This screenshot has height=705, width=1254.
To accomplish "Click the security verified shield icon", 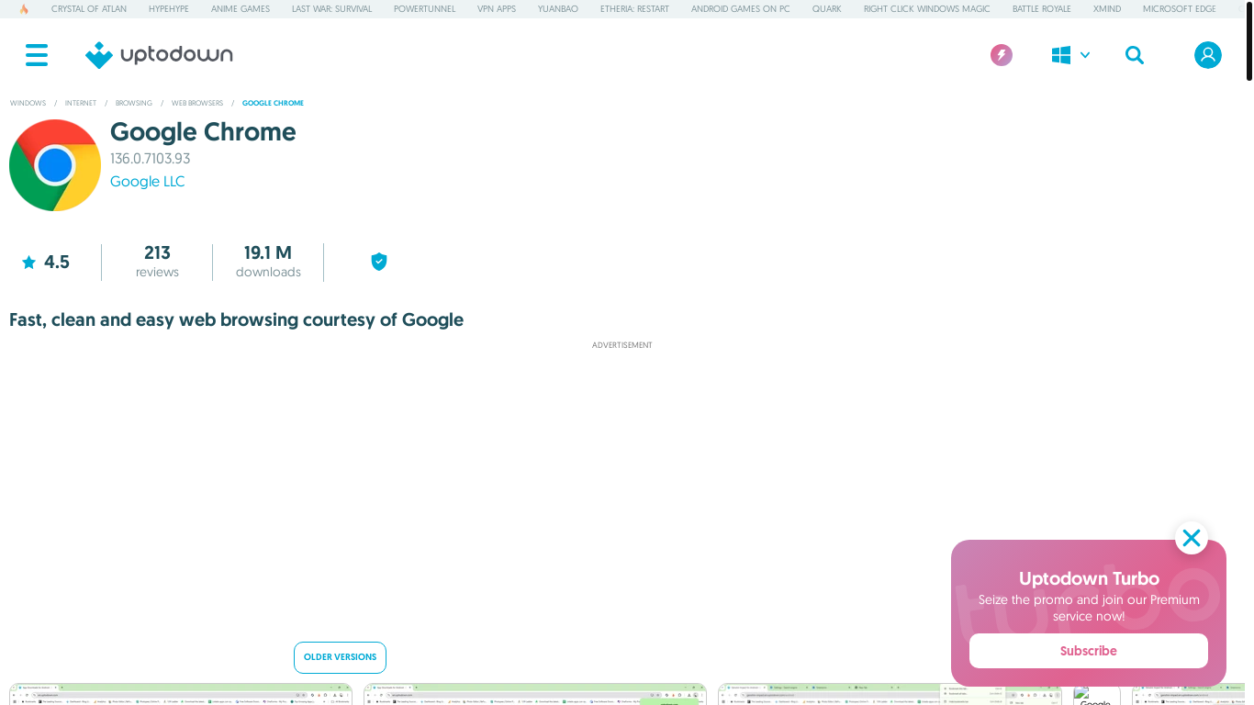I will coord(379,262).
